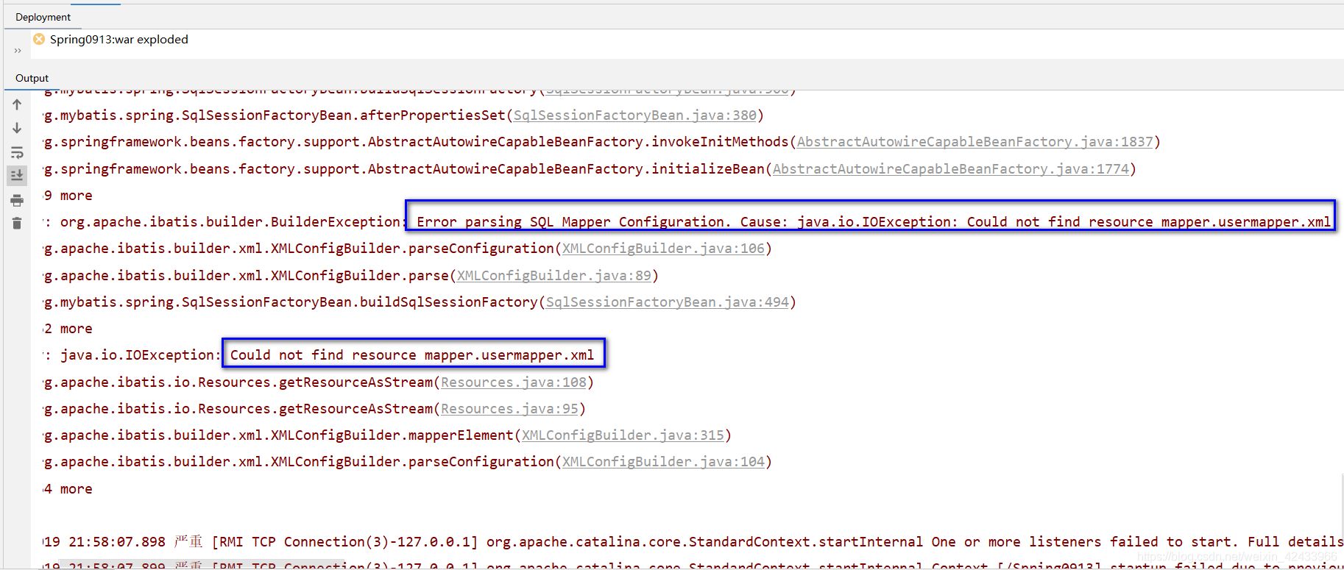Expand the hidden tool buttons chevron

coord(18,51)
